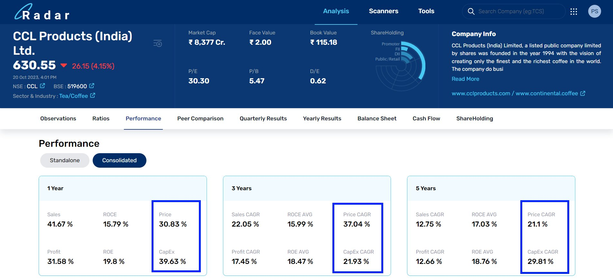This screenshot has width=613, height=280.
Task: Select the Consolidated view
Action: tap(119, 160)
